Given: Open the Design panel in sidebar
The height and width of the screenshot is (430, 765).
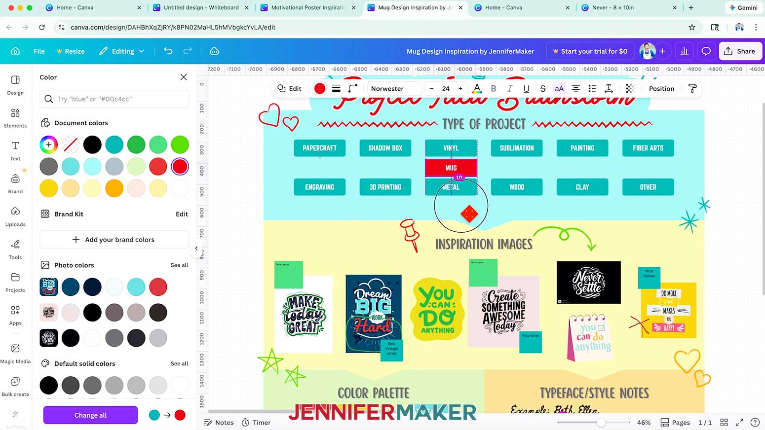Looking at the screenshot, I should tap(15, 85).
